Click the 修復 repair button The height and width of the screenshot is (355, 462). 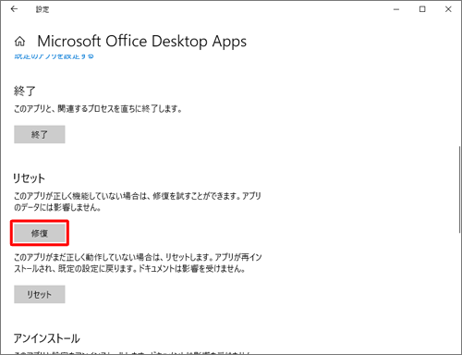(x=40, y=233)
